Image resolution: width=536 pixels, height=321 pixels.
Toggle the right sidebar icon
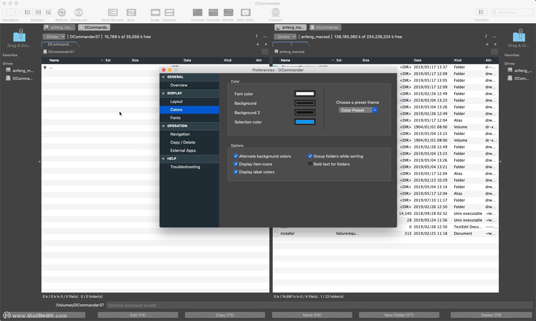[48, 12]
